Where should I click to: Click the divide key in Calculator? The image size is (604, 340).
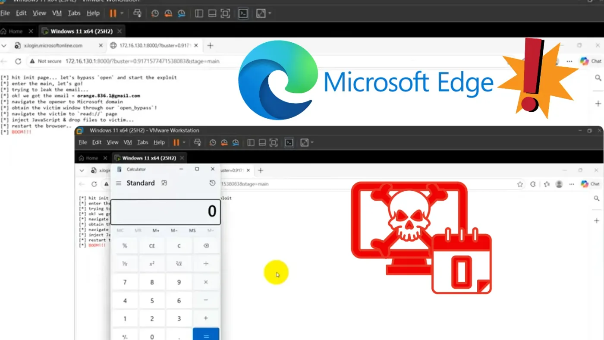pos(206,264)
